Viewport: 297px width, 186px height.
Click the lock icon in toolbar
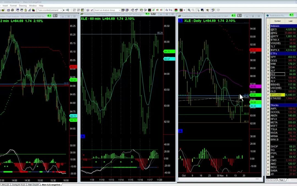click(25, 10)
